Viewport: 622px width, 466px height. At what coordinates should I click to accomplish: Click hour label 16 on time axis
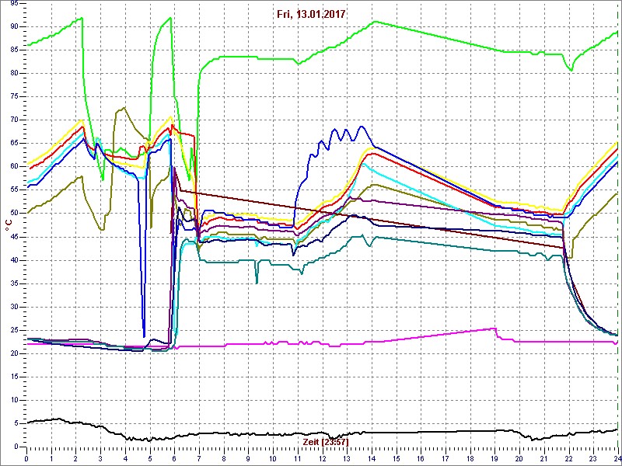coord(421,458)
